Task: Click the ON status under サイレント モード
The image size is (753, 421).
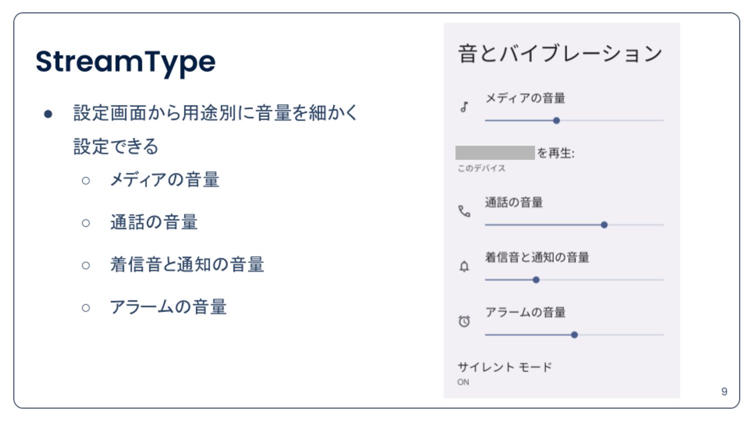Action: pos(463,382)
